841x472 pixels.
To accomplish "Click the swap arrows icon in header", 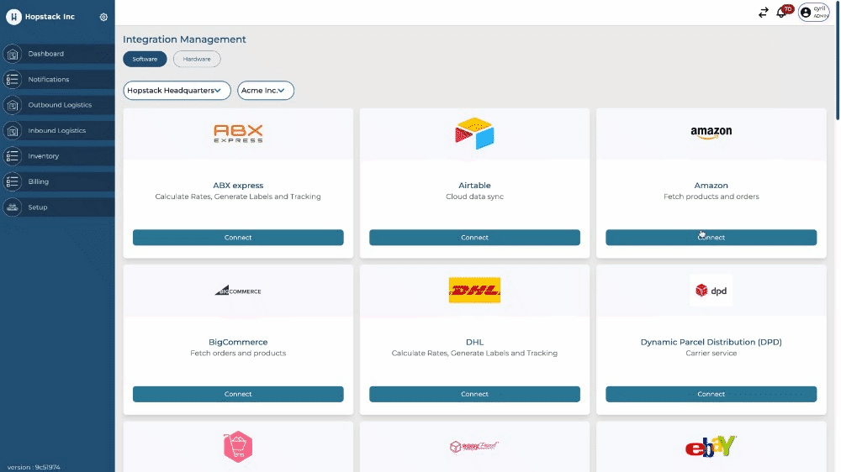I will [x=763, y=13].
